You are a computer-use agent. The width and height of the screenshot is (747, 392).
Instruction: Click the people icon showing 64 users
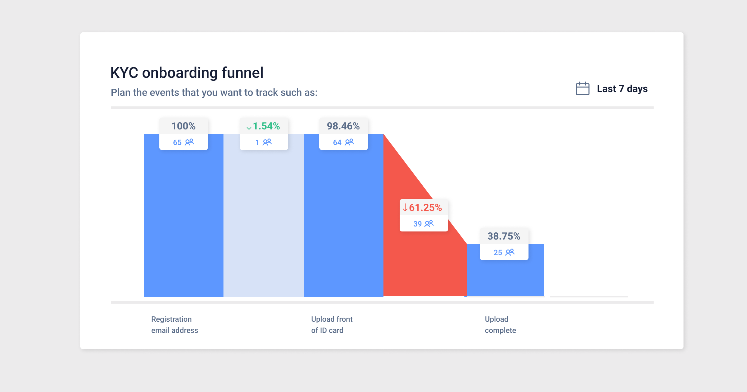(350, 142)
